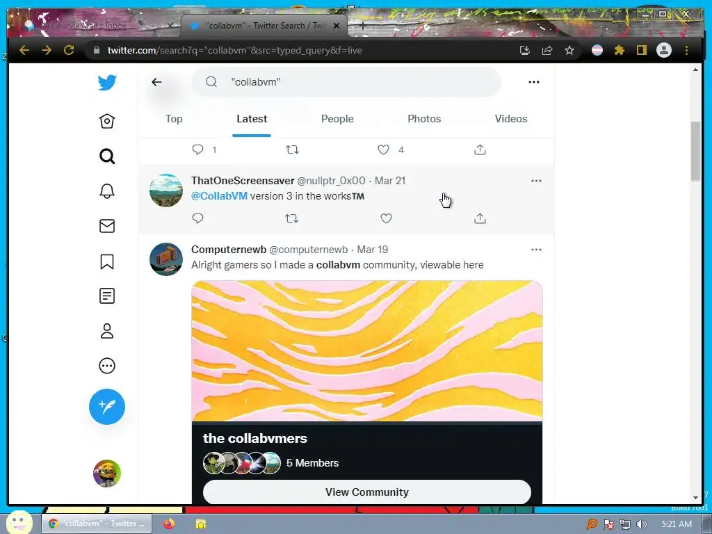Open the Mar 21 tweet timestamp
Viewport: 712px width, 534px height.
click(x=390, y=181)
